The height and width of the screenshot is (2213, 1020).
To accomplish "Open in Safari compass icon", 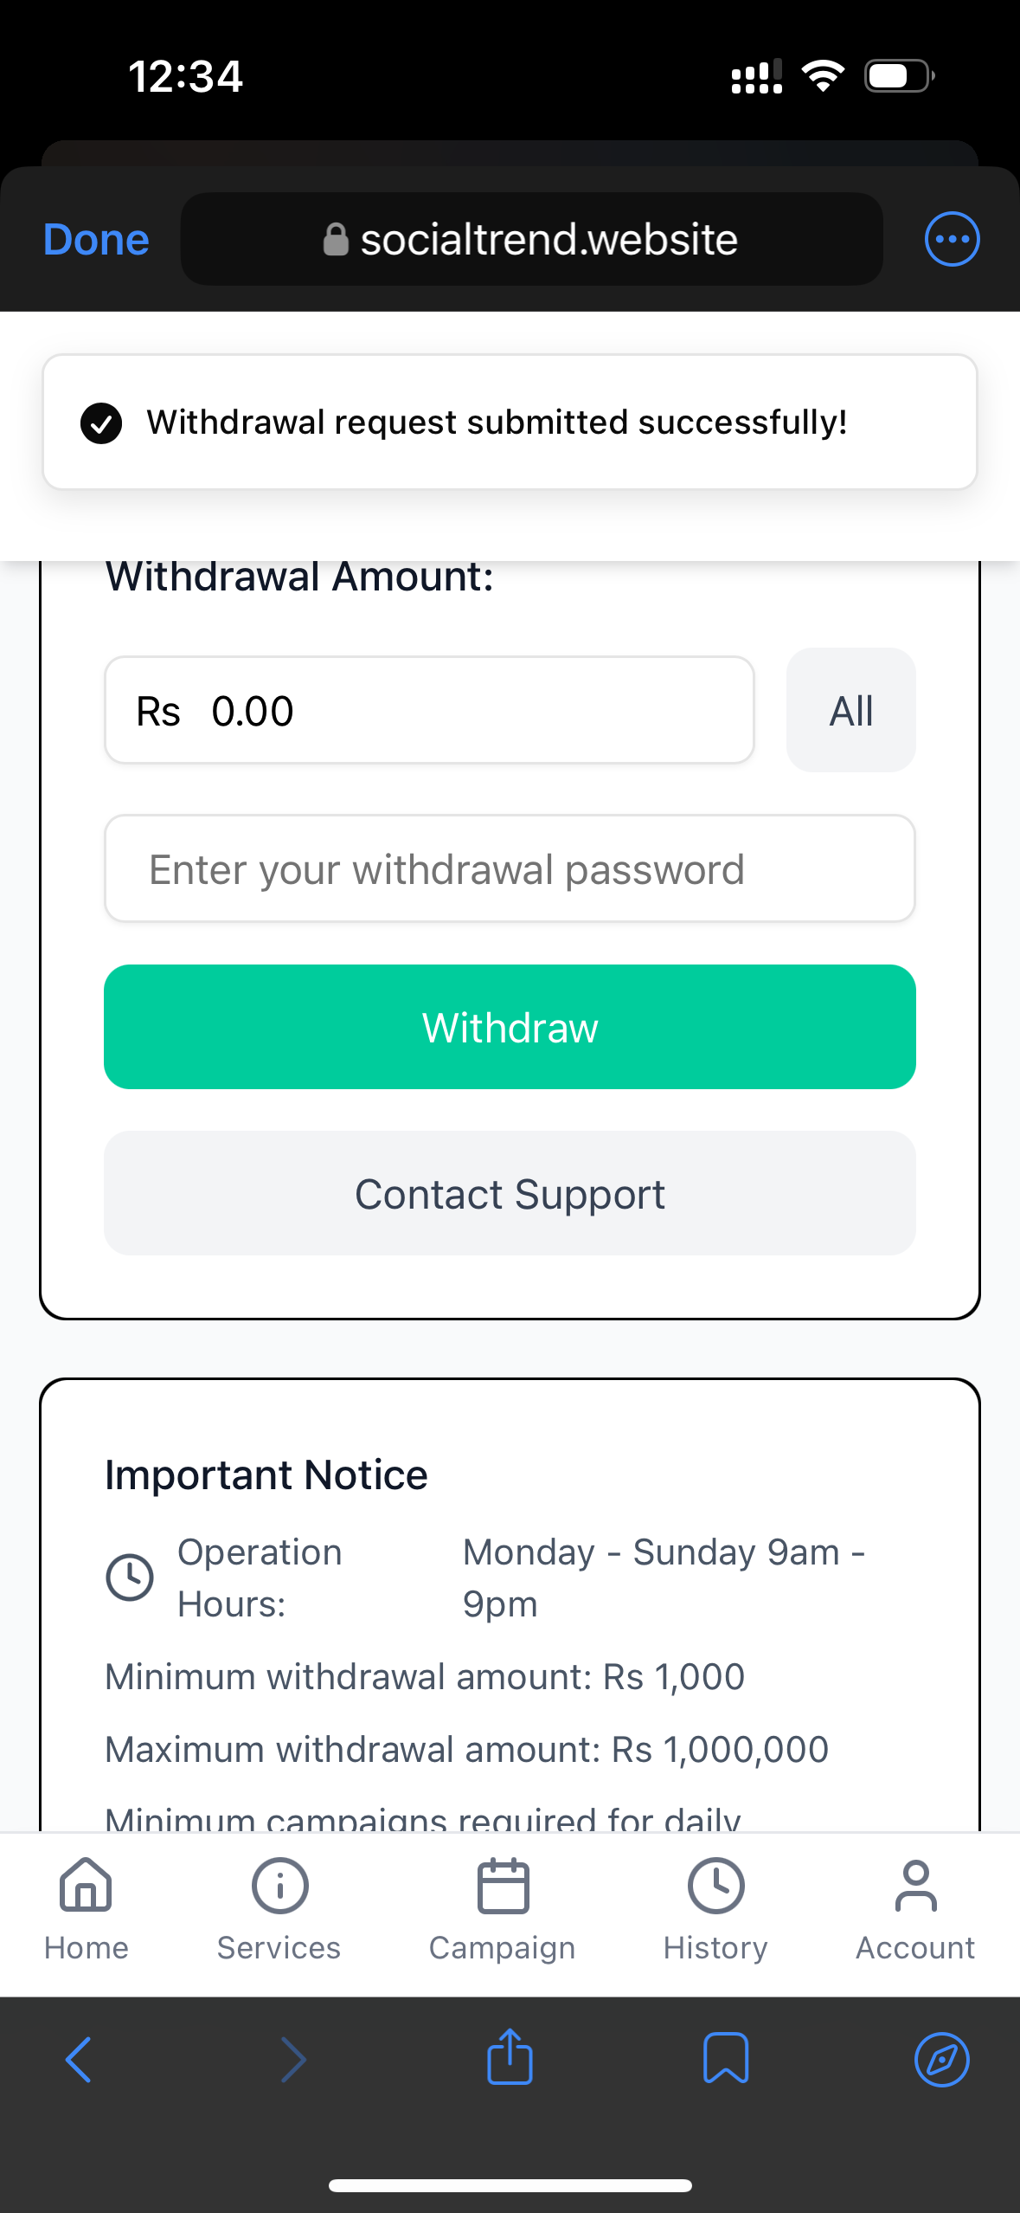I will [x=941, y=2059].
